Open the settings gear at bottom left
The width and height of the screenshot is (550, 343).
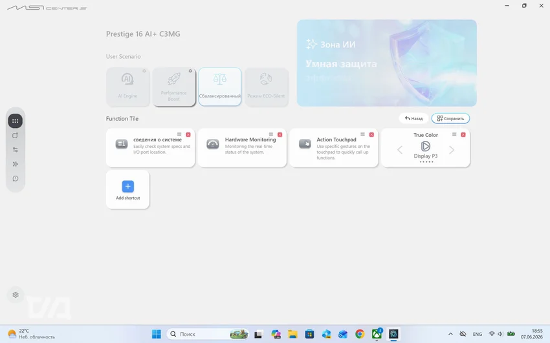(16, 295)
